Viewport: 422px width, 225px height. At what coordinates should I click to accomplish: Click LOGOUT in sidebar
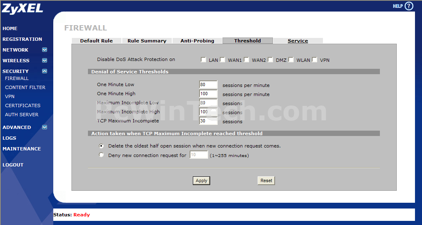coord(13,165)
